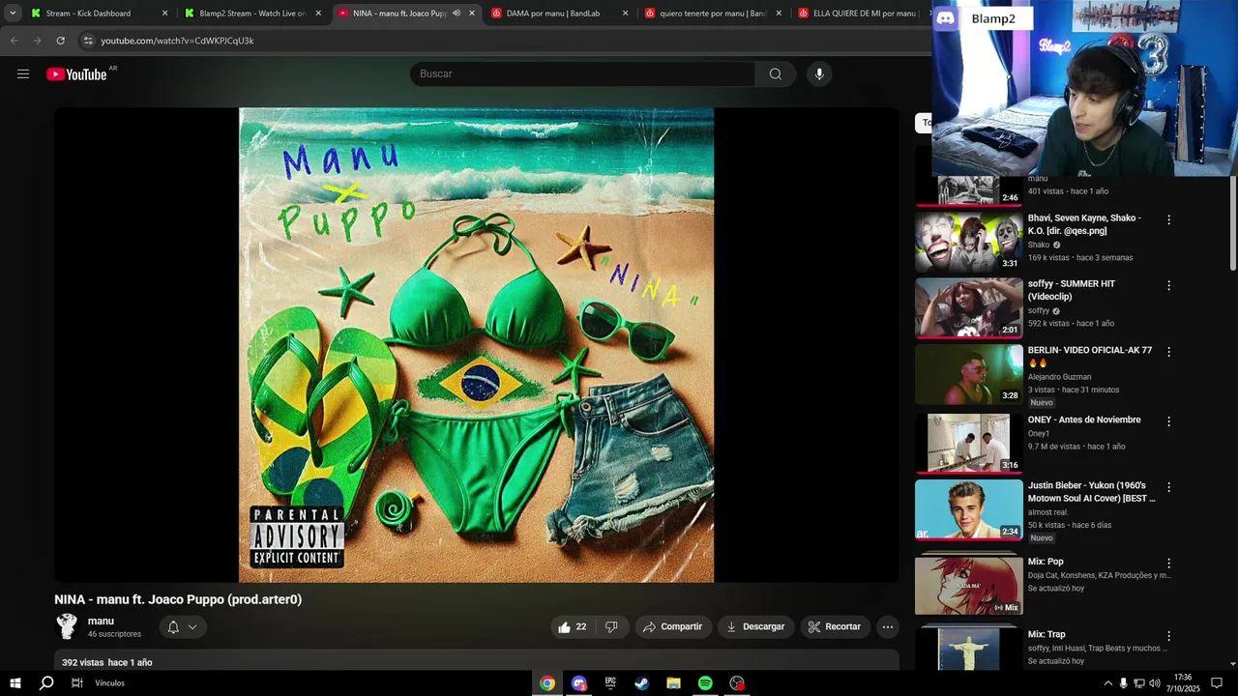Click the page vertical scrollbar
Image resolution: width=1238 pixels, height=696 pixels.
tap(1232, 223)
